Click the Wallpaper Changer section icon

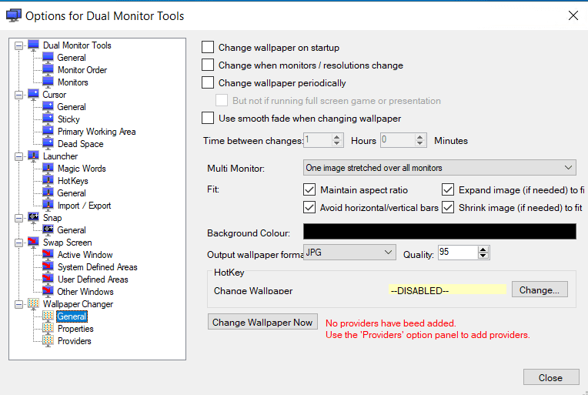(x=33, y=304)
